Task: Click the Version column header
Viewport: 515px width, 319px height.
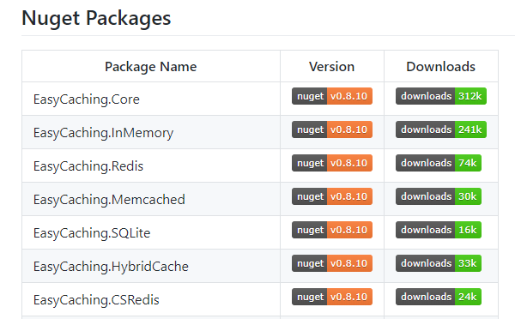Action: click(x=331, y=67)
